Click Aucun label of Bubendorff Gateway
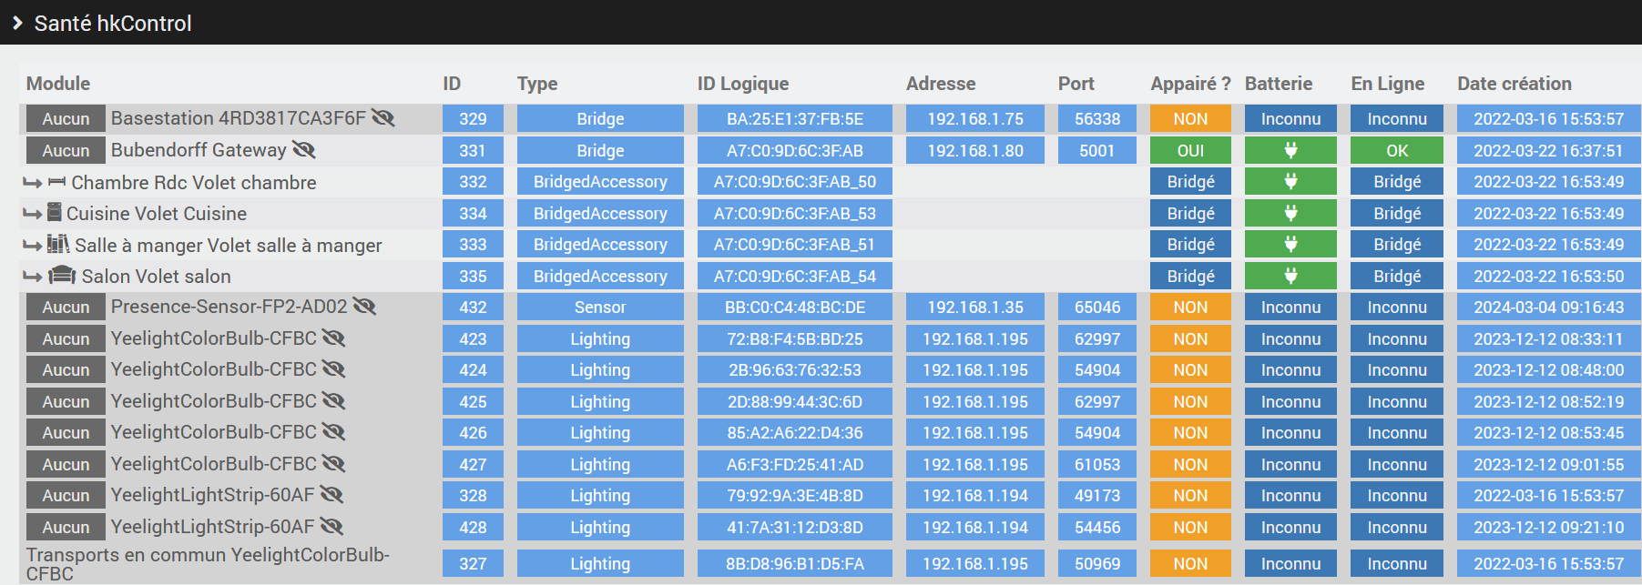Viewport: 1642px width, 585px height. [66, 150]
